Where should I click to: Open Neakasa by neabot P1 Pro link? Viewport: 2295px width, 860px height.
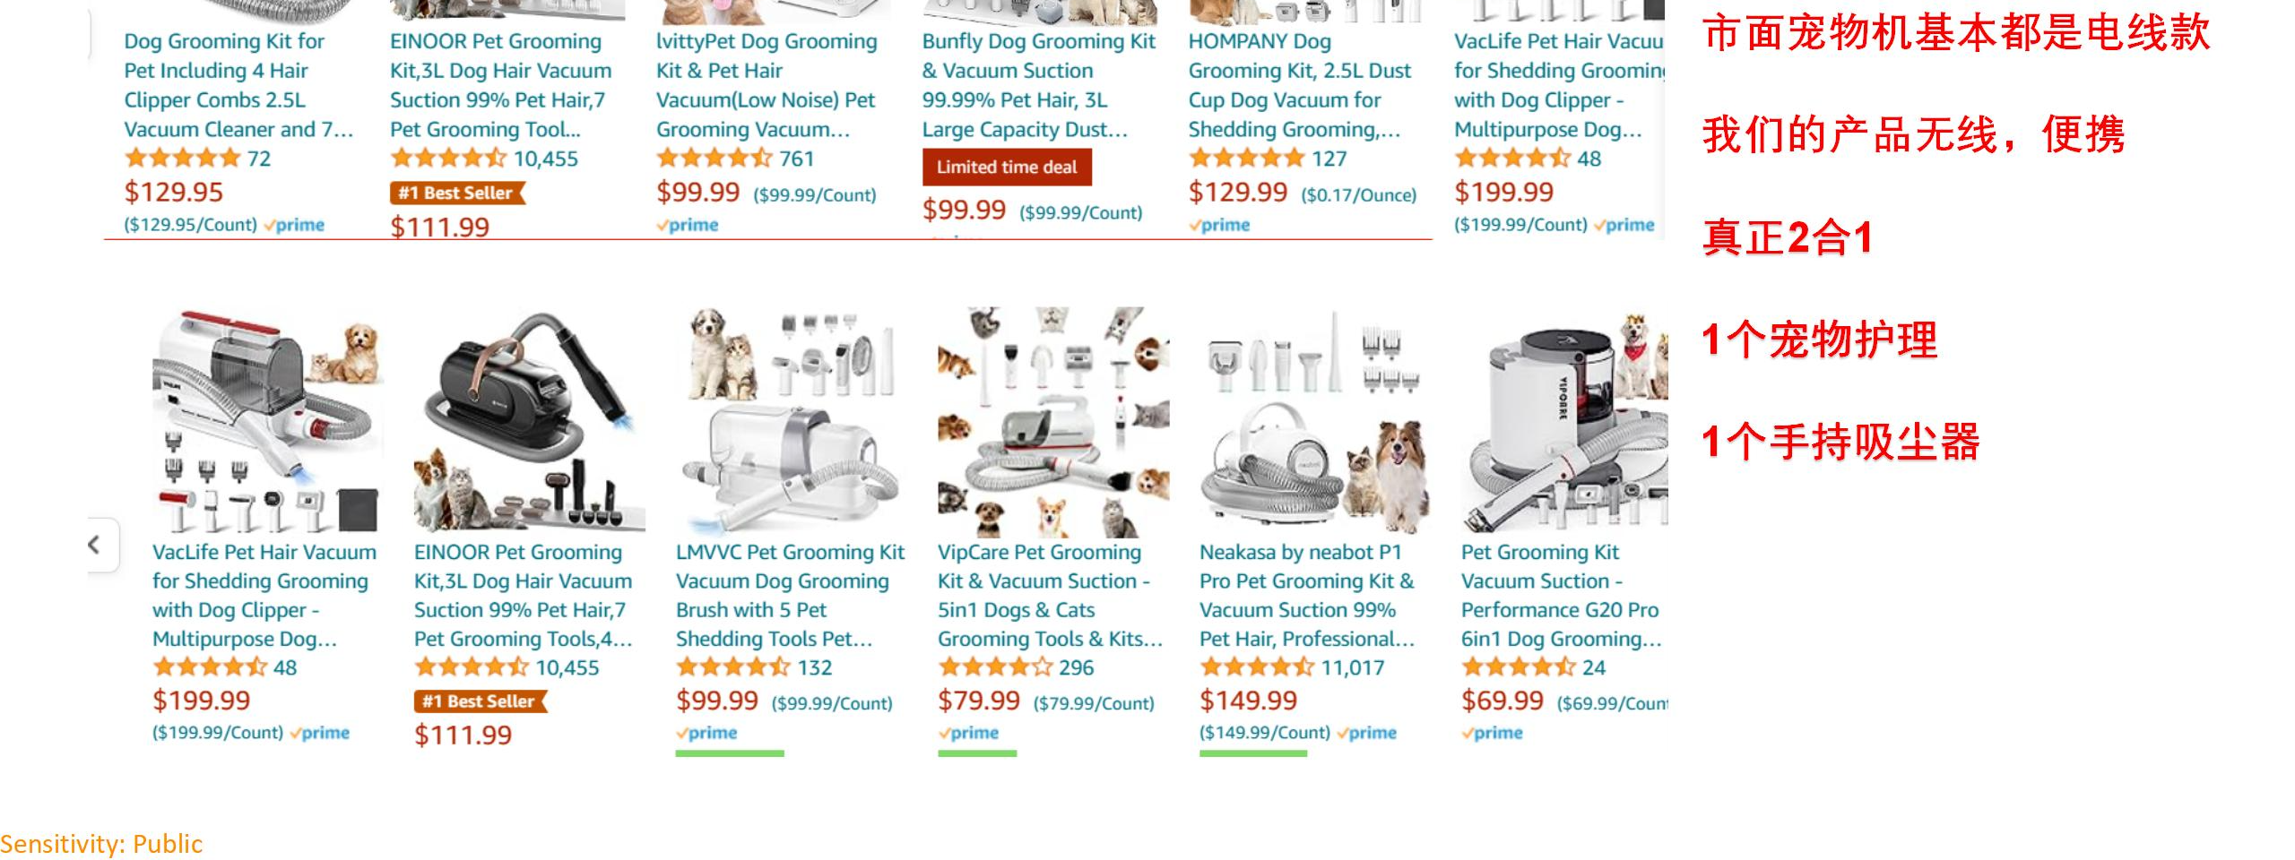click(x=1307, y=596)
